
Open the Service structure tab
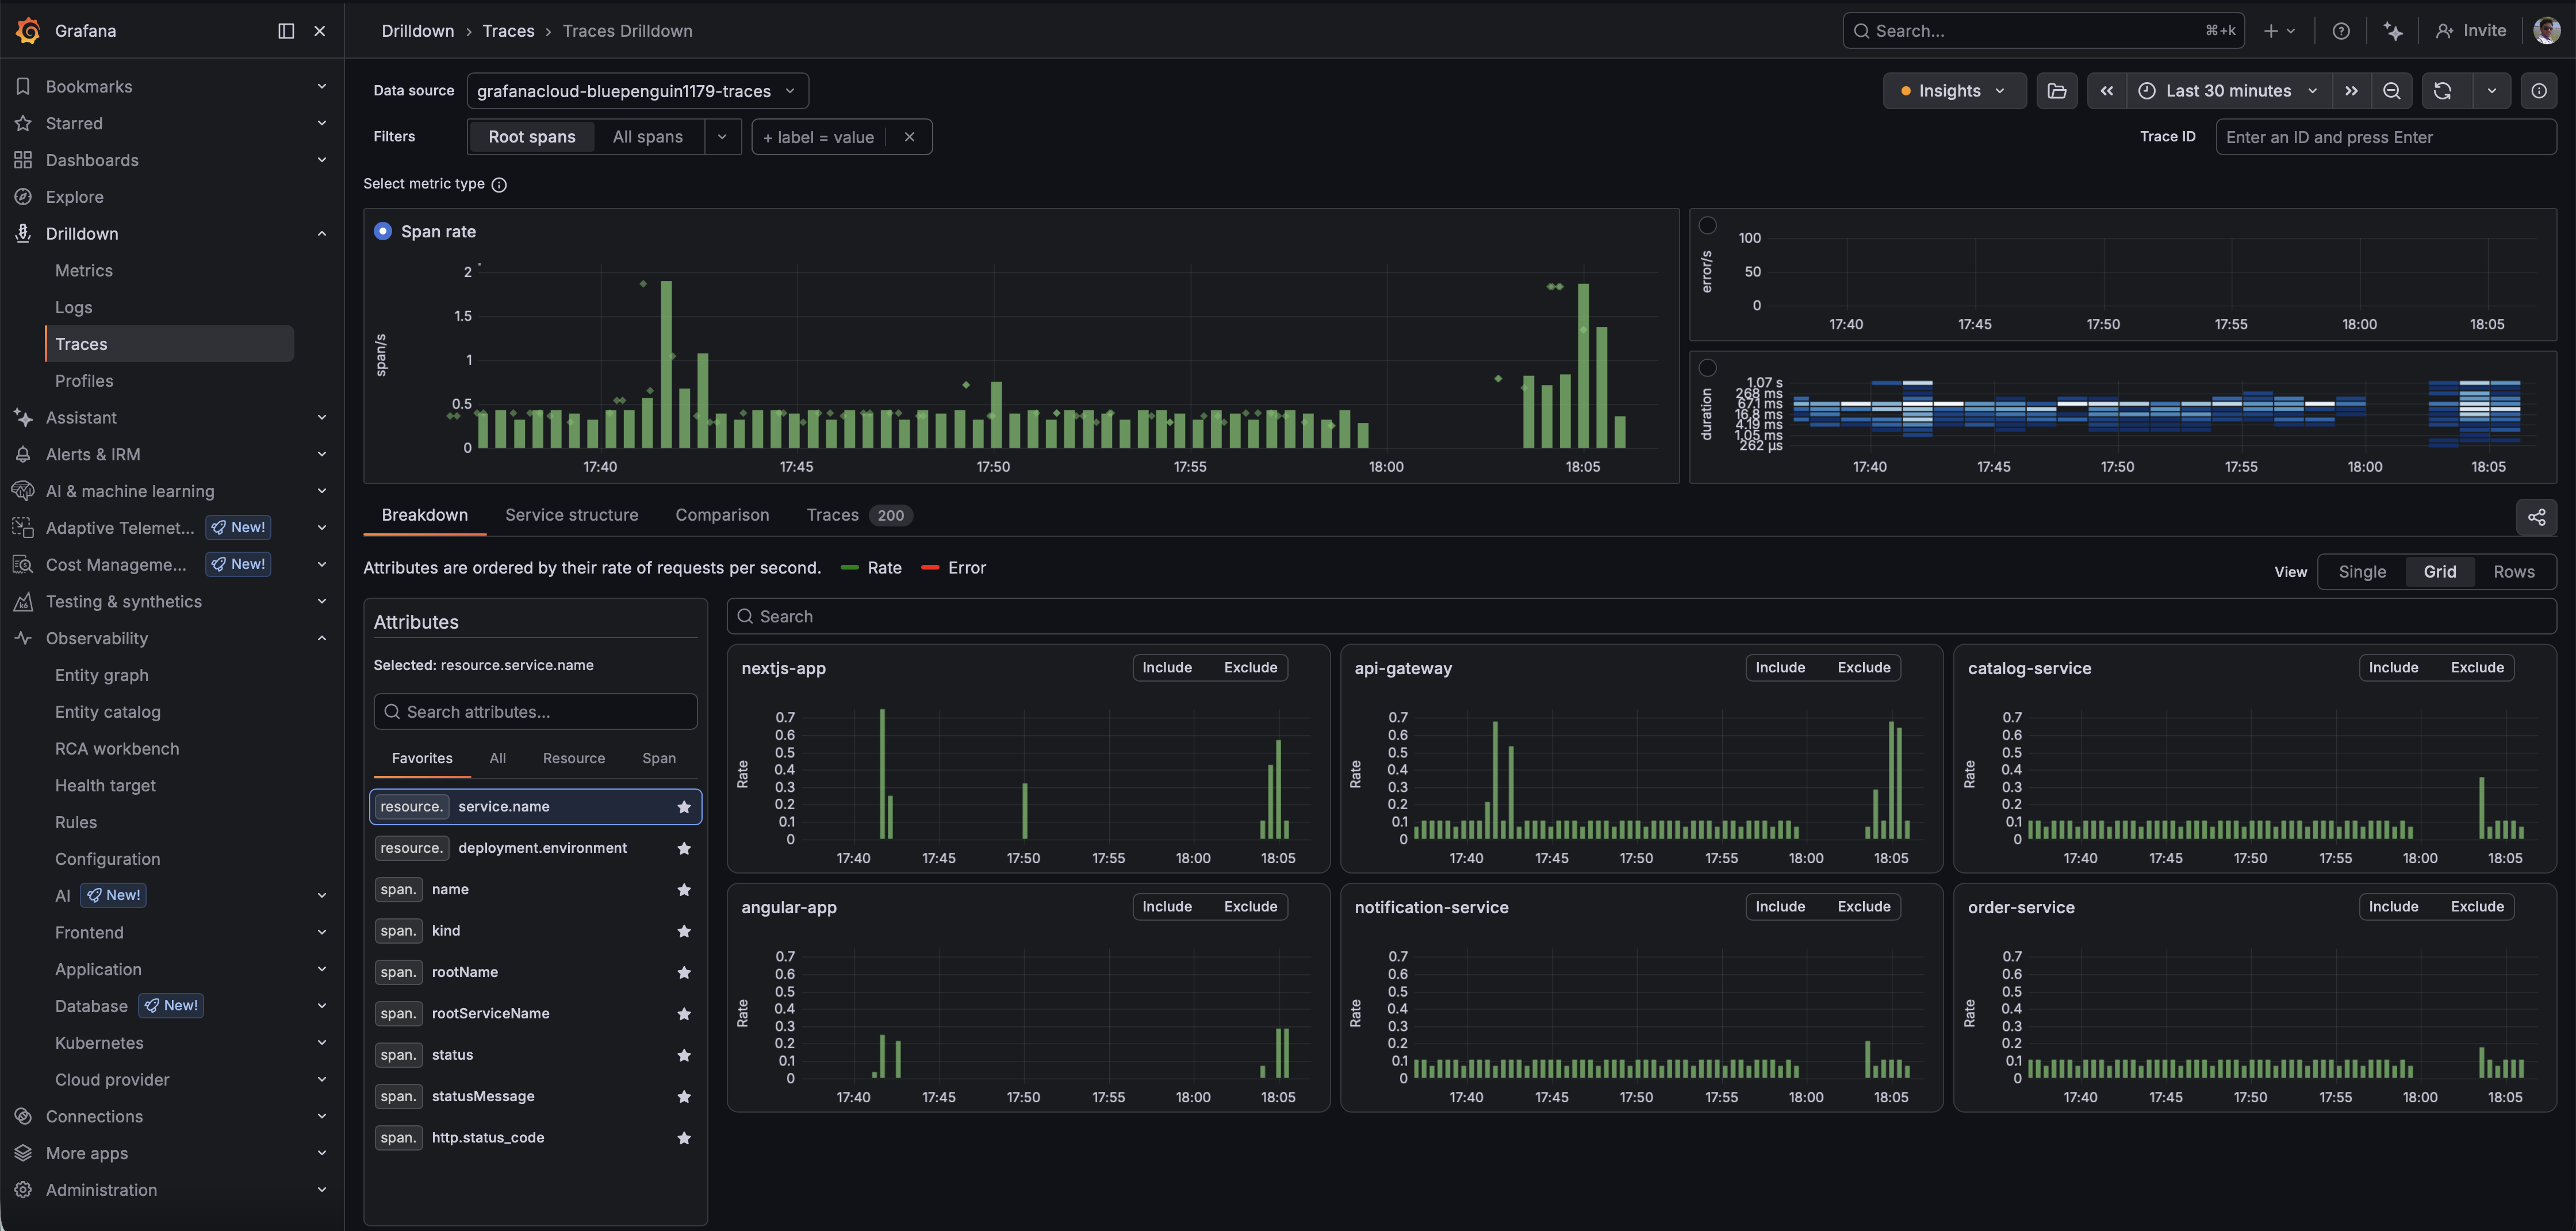[x=571, y=516]
